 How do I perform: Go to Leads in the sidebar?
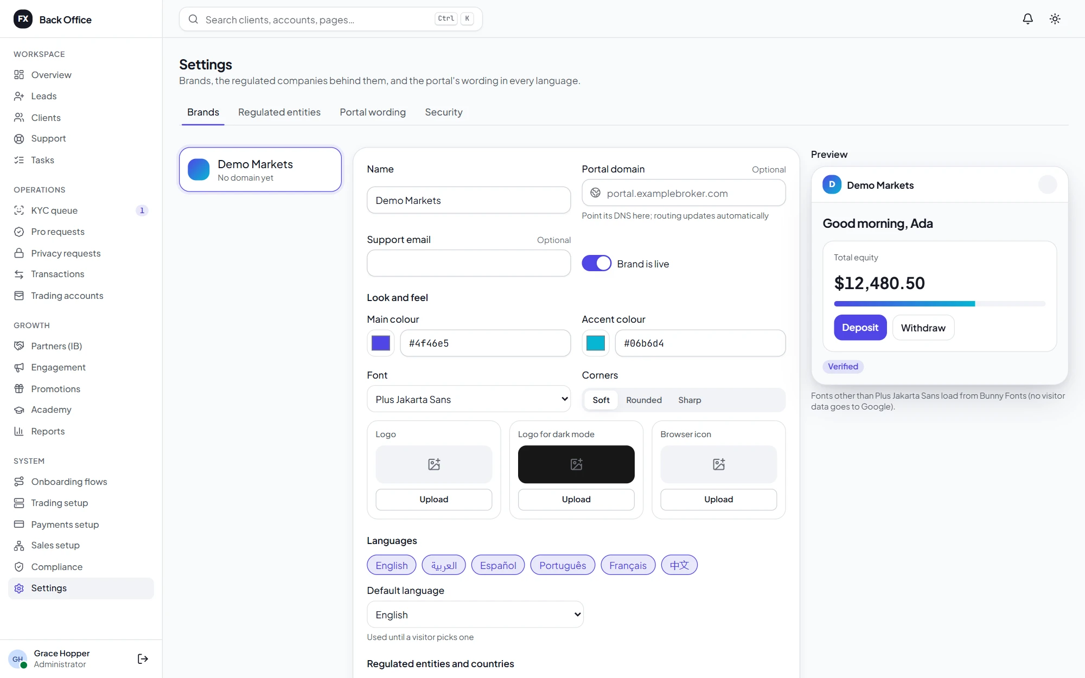coord(81,96)
